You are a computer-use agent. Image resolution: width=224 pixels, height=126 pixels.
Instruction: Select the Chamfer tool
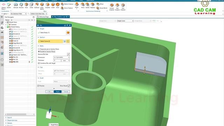(48, 6)
